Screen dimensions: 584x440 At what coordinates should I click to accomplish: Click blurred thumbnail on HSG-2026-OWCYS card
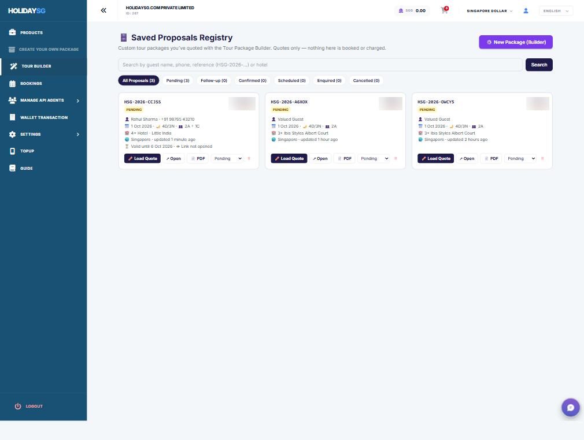point(537,103)
